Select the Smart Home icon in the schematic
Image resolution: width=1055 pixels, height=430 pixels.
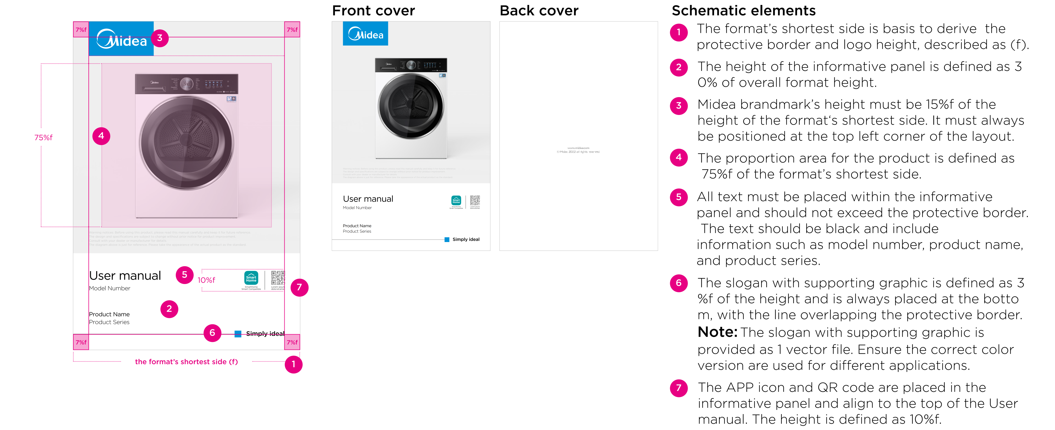[251, 278]
